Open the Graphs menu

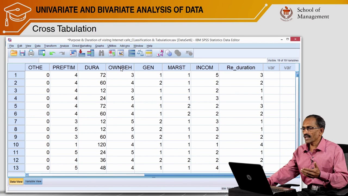click(100, 46)
